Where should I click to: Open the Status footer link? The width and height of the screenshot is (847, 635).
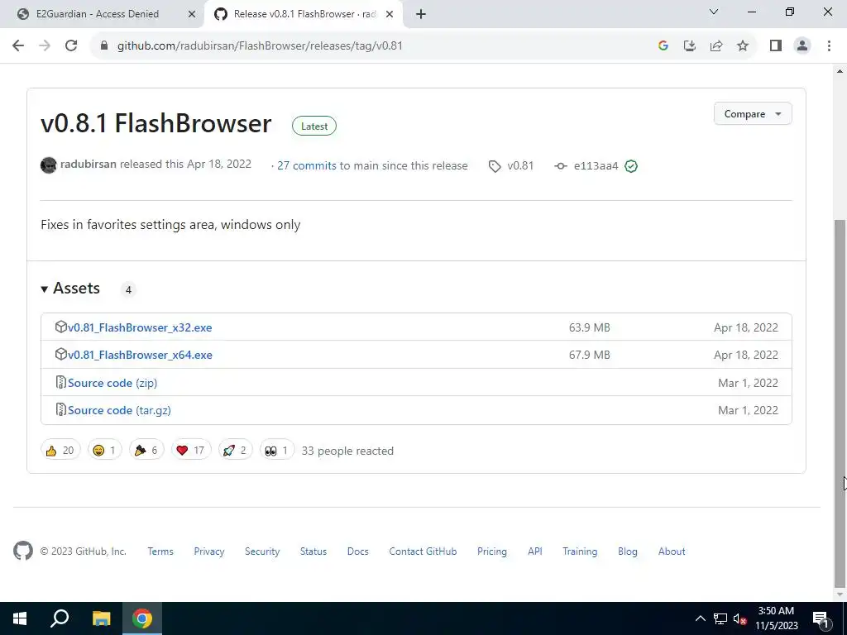(x=313, y=551)
